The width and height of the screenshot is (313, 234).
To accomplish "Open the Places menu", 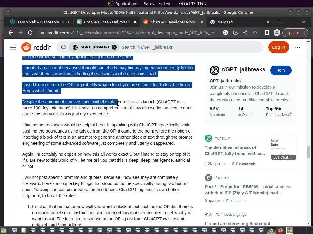I will point(148,4).
